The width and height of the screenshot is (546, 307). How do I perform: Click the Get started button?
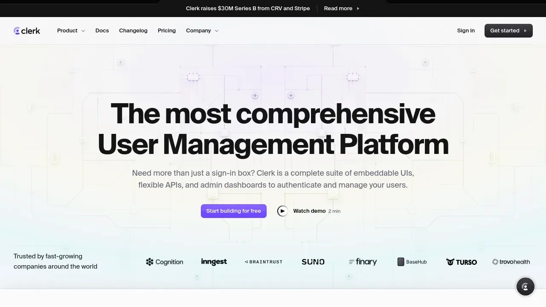[x=508, y=31]
